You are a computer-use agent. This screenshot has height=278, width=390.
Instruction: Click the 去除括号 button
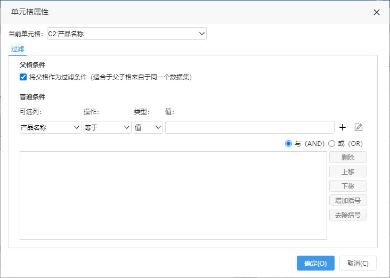point(348,215)
